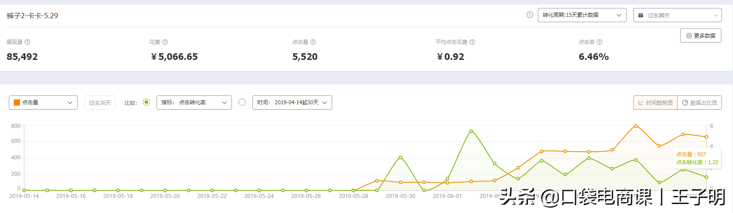The width and height of the screenshot is (733, 213).
Task: Click help icon next to 花费
Action: tap(165, 42)
